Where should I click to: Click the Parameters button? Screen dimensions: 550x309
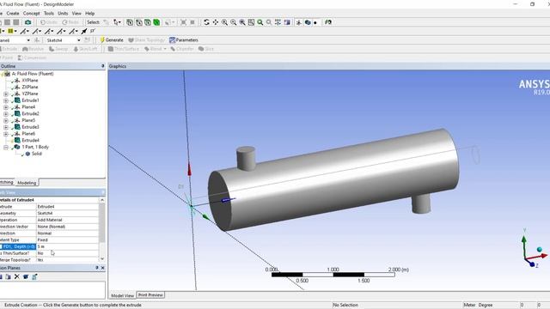point(184,40)
